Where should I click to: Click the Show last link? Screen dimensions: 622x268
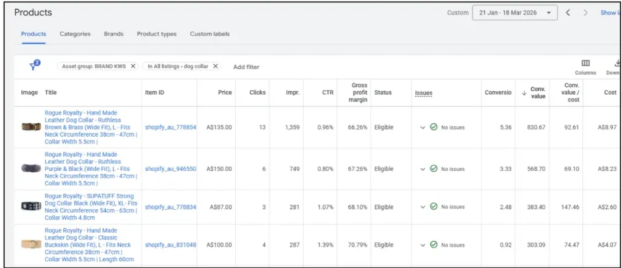tap(610, 13)
